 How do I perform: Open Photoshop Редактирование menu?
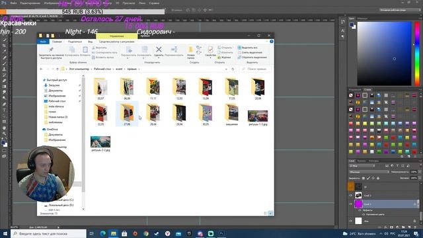tap(30, 3)
